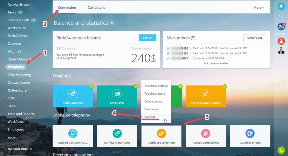Click the Configure numbers gear-phone icon
Screen dimensions: 288x156
pos(117,133)
